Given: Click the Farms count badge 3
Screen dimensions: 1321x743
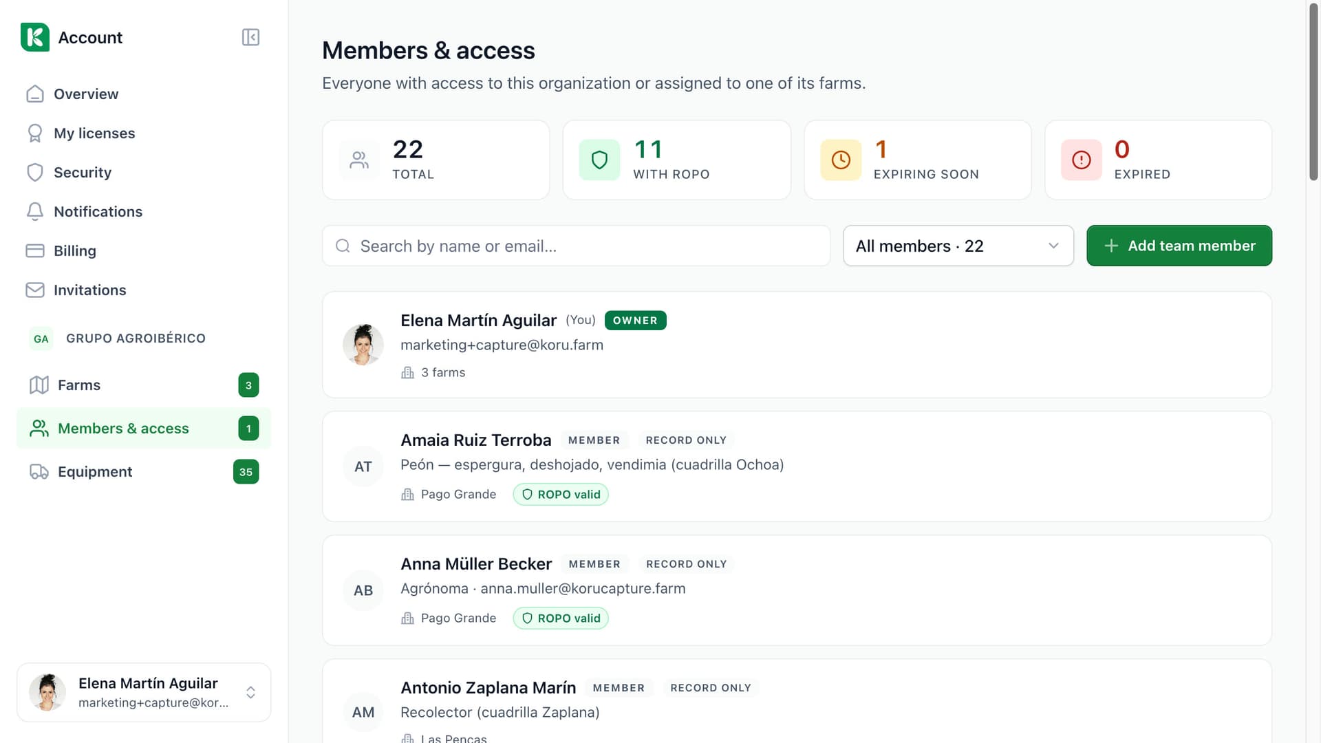Looking at the screenshot, I should (248, 385).
